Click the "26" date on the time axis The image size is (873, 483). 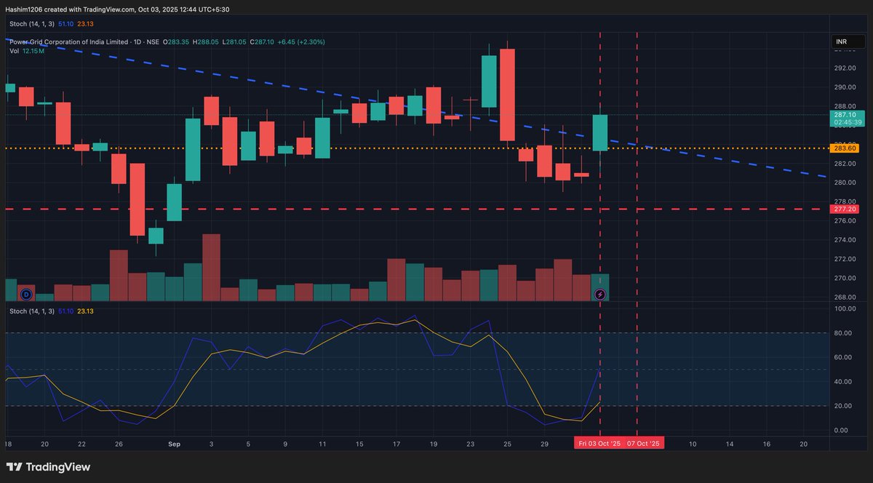click(119, 443)
